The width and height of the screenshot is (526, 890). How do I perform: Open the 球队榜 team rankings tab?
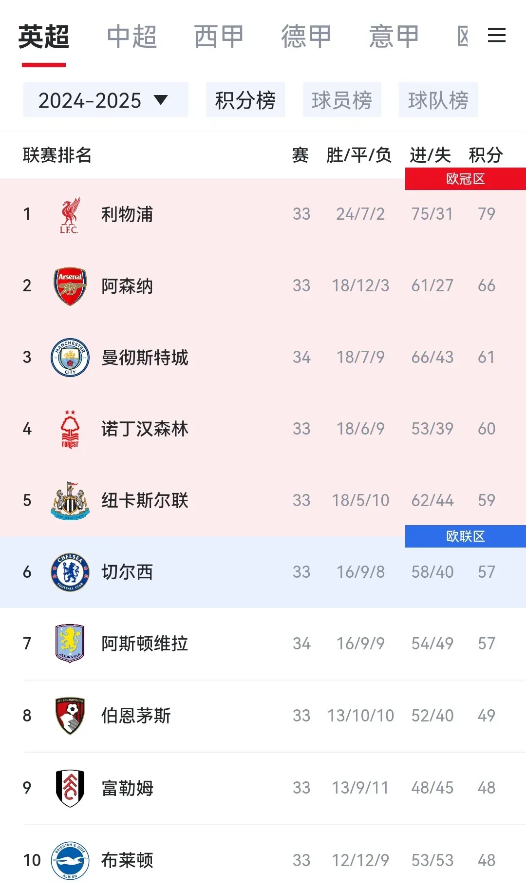coord(438,100)
